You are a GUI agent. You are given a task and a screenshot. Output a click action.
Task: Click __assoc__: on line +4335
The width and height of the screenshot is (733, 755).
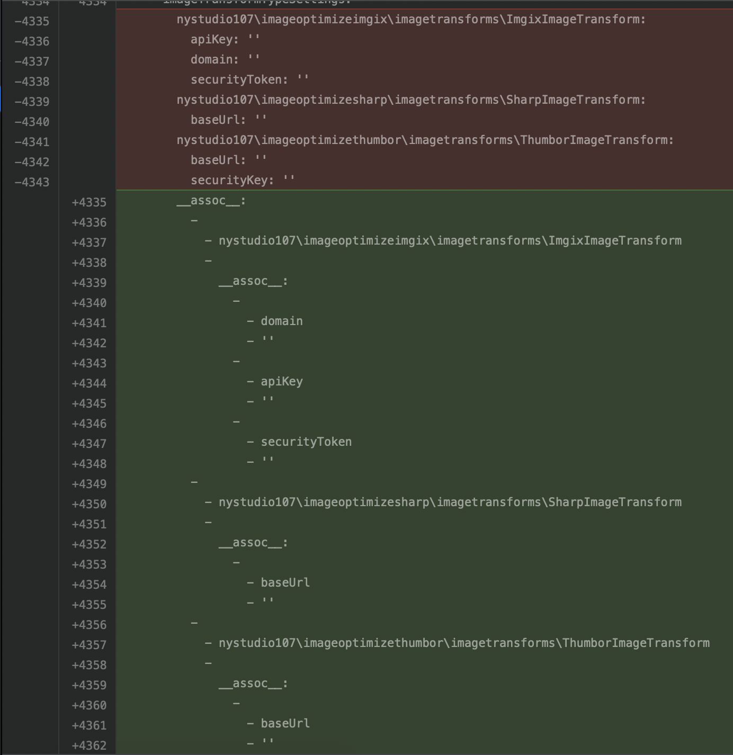coord(211,201)
